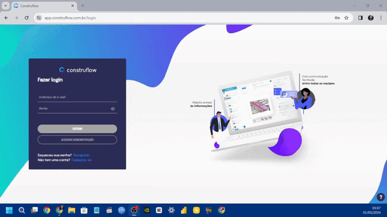Open a new browser tab
Viewport: 387px width, 217px height.
(82, 6)
